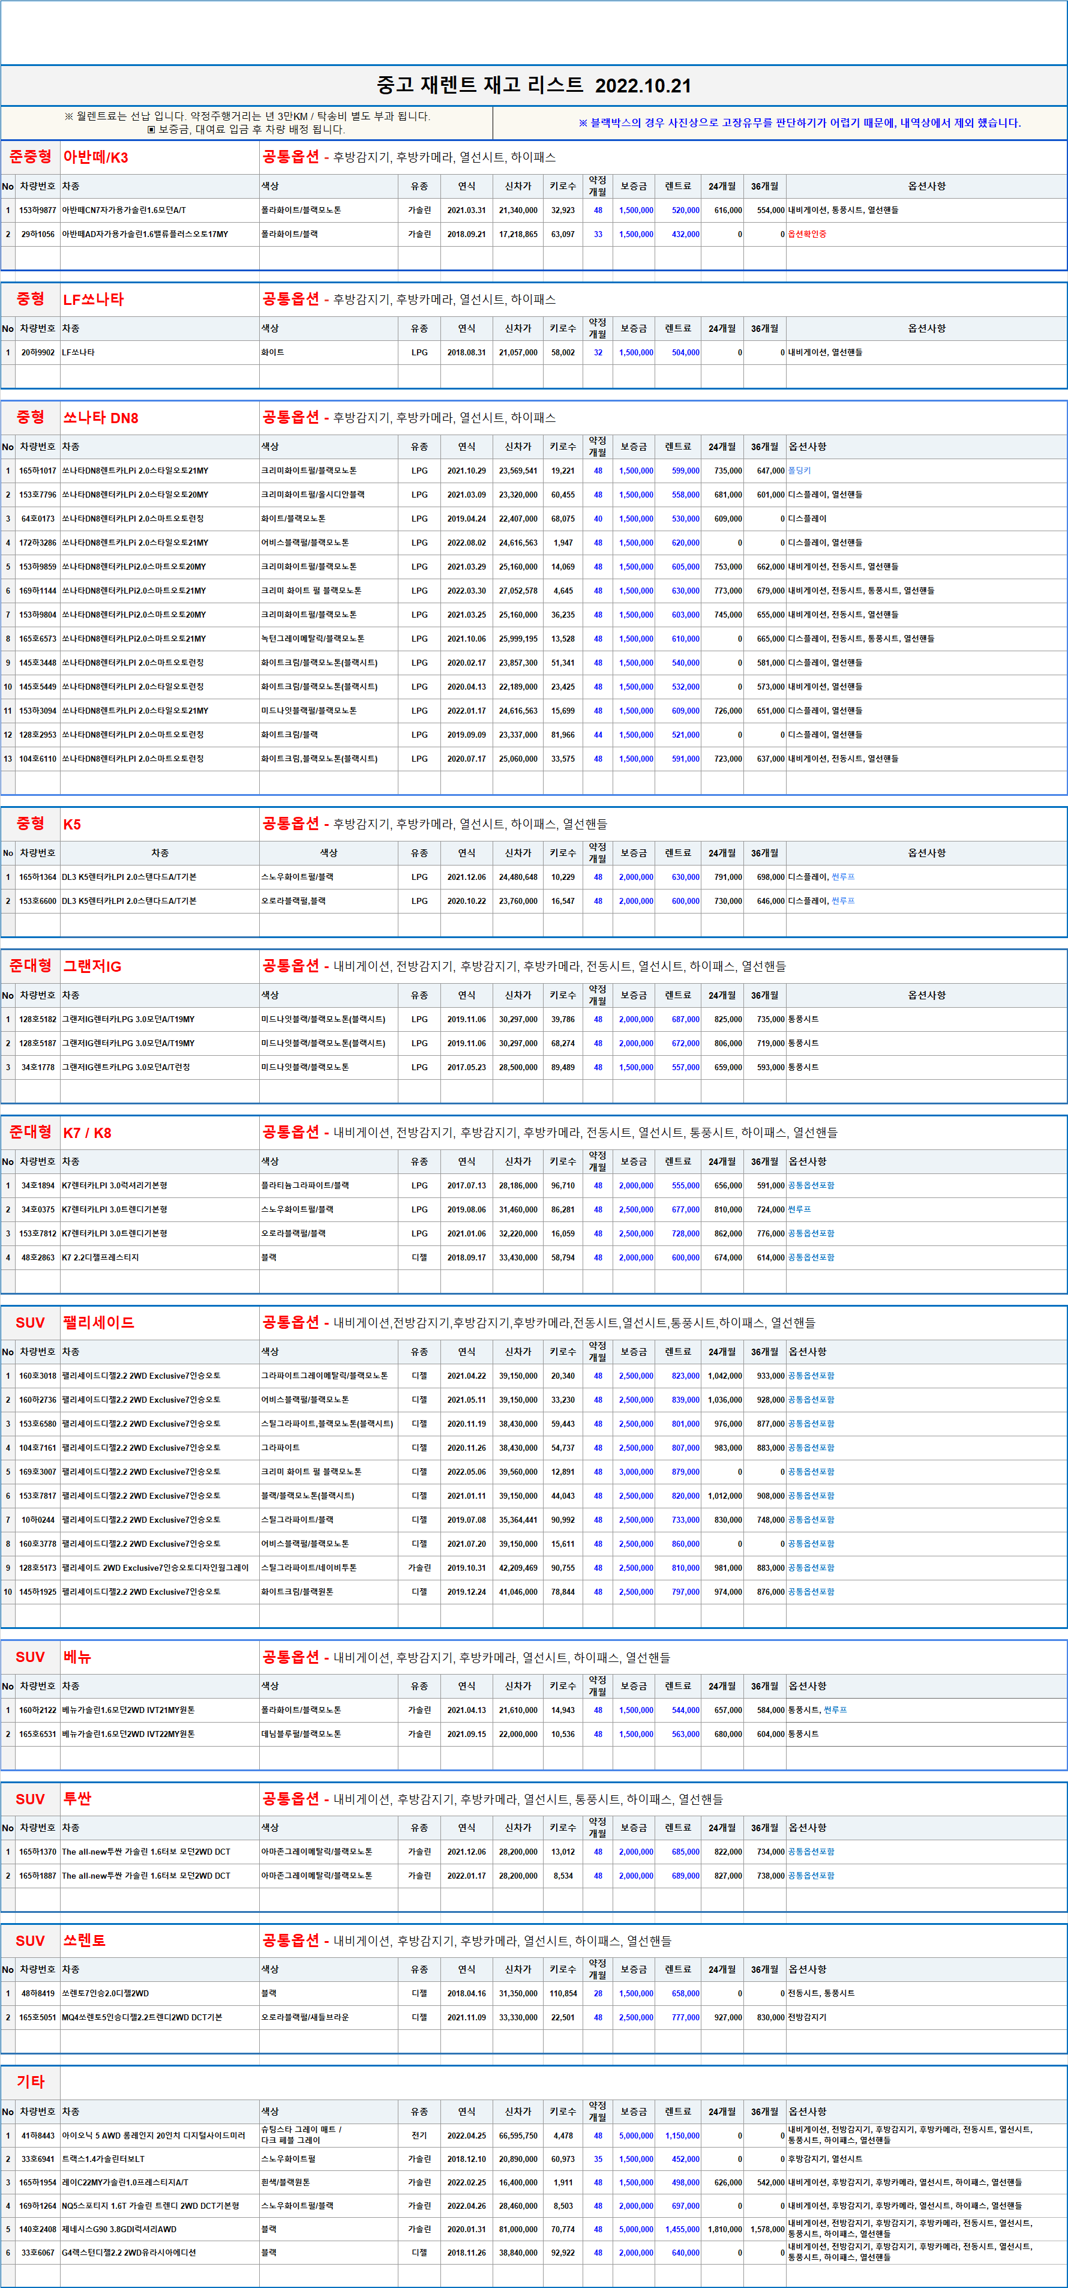The image size is (1068, 2288).
Task: Click plate number 153하9877
Action: pyautogui.click(x=37, y=211)
